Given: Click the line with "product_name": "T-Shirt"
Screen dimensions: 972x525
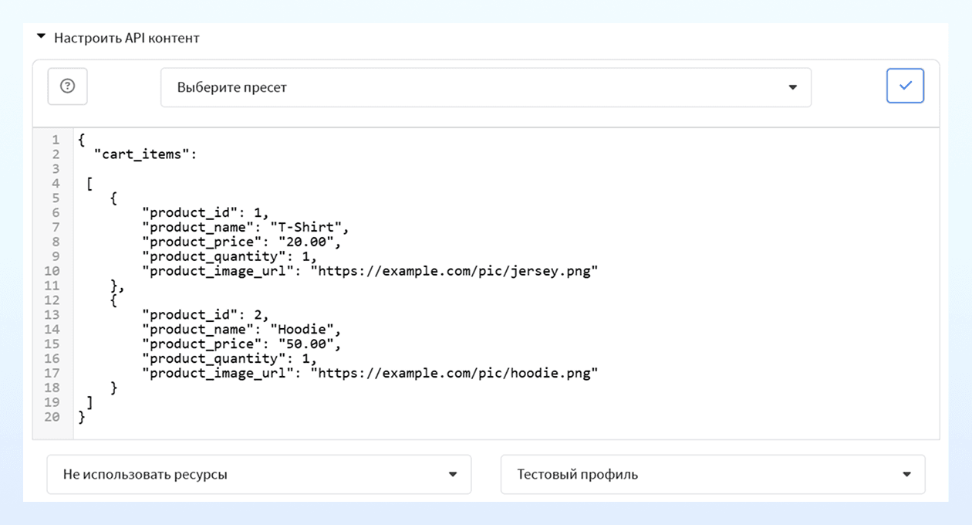Looking at the screenshot, I should pos(246,227).
